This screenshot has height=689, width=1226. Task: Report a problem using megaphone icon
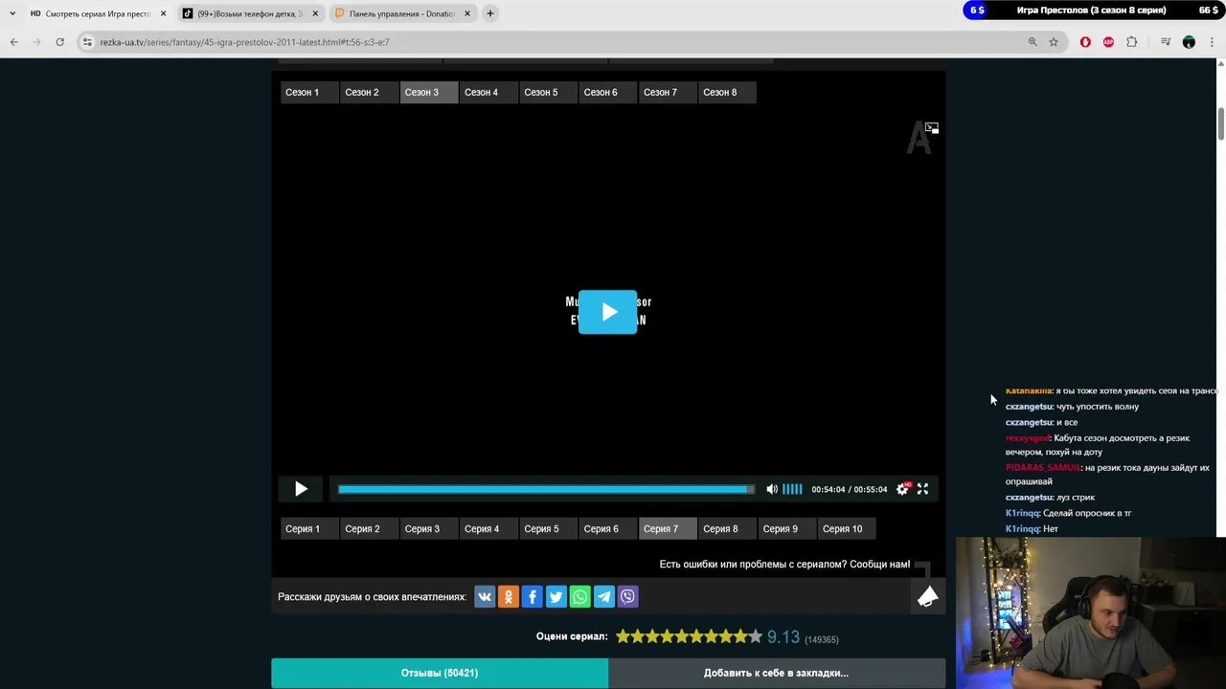(927, 597)
